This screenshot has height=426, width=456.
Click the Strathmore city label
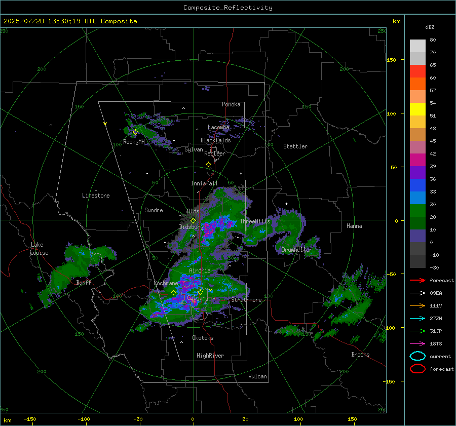point(246,300)
